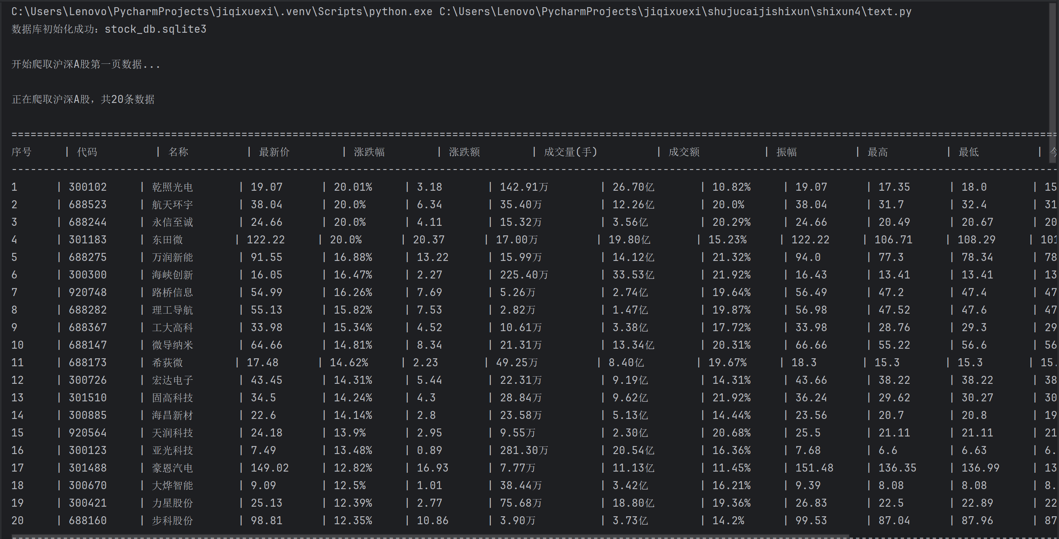This screenshot has height=539, width=1059.
Task: Click the 振幅 column header
Action: click(786, 152)
